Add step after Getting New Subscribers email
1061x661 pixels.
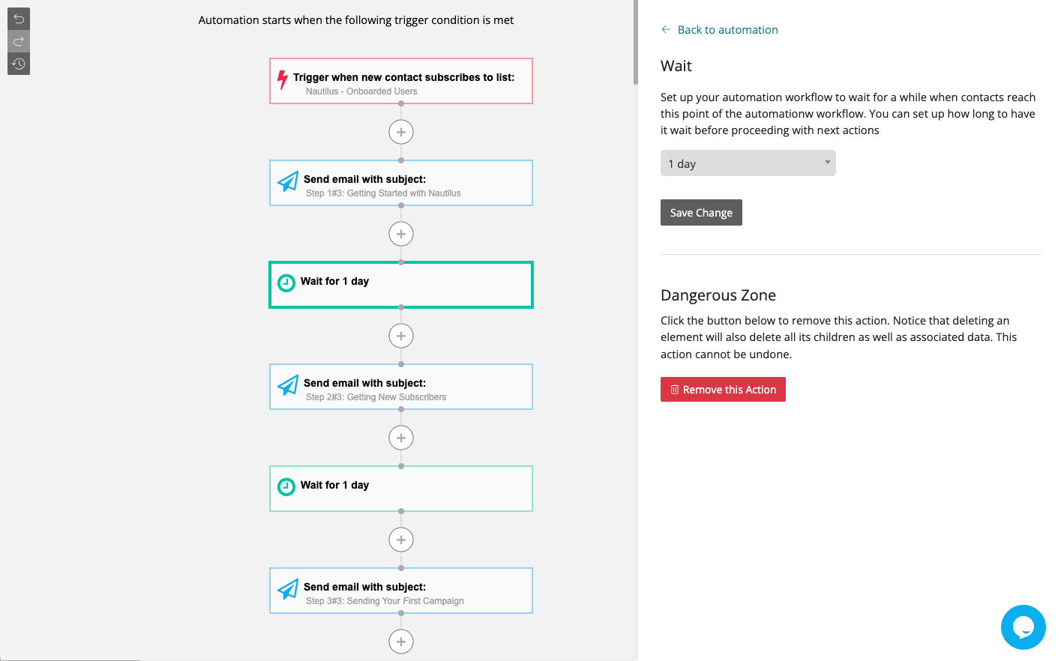point(401,438)
